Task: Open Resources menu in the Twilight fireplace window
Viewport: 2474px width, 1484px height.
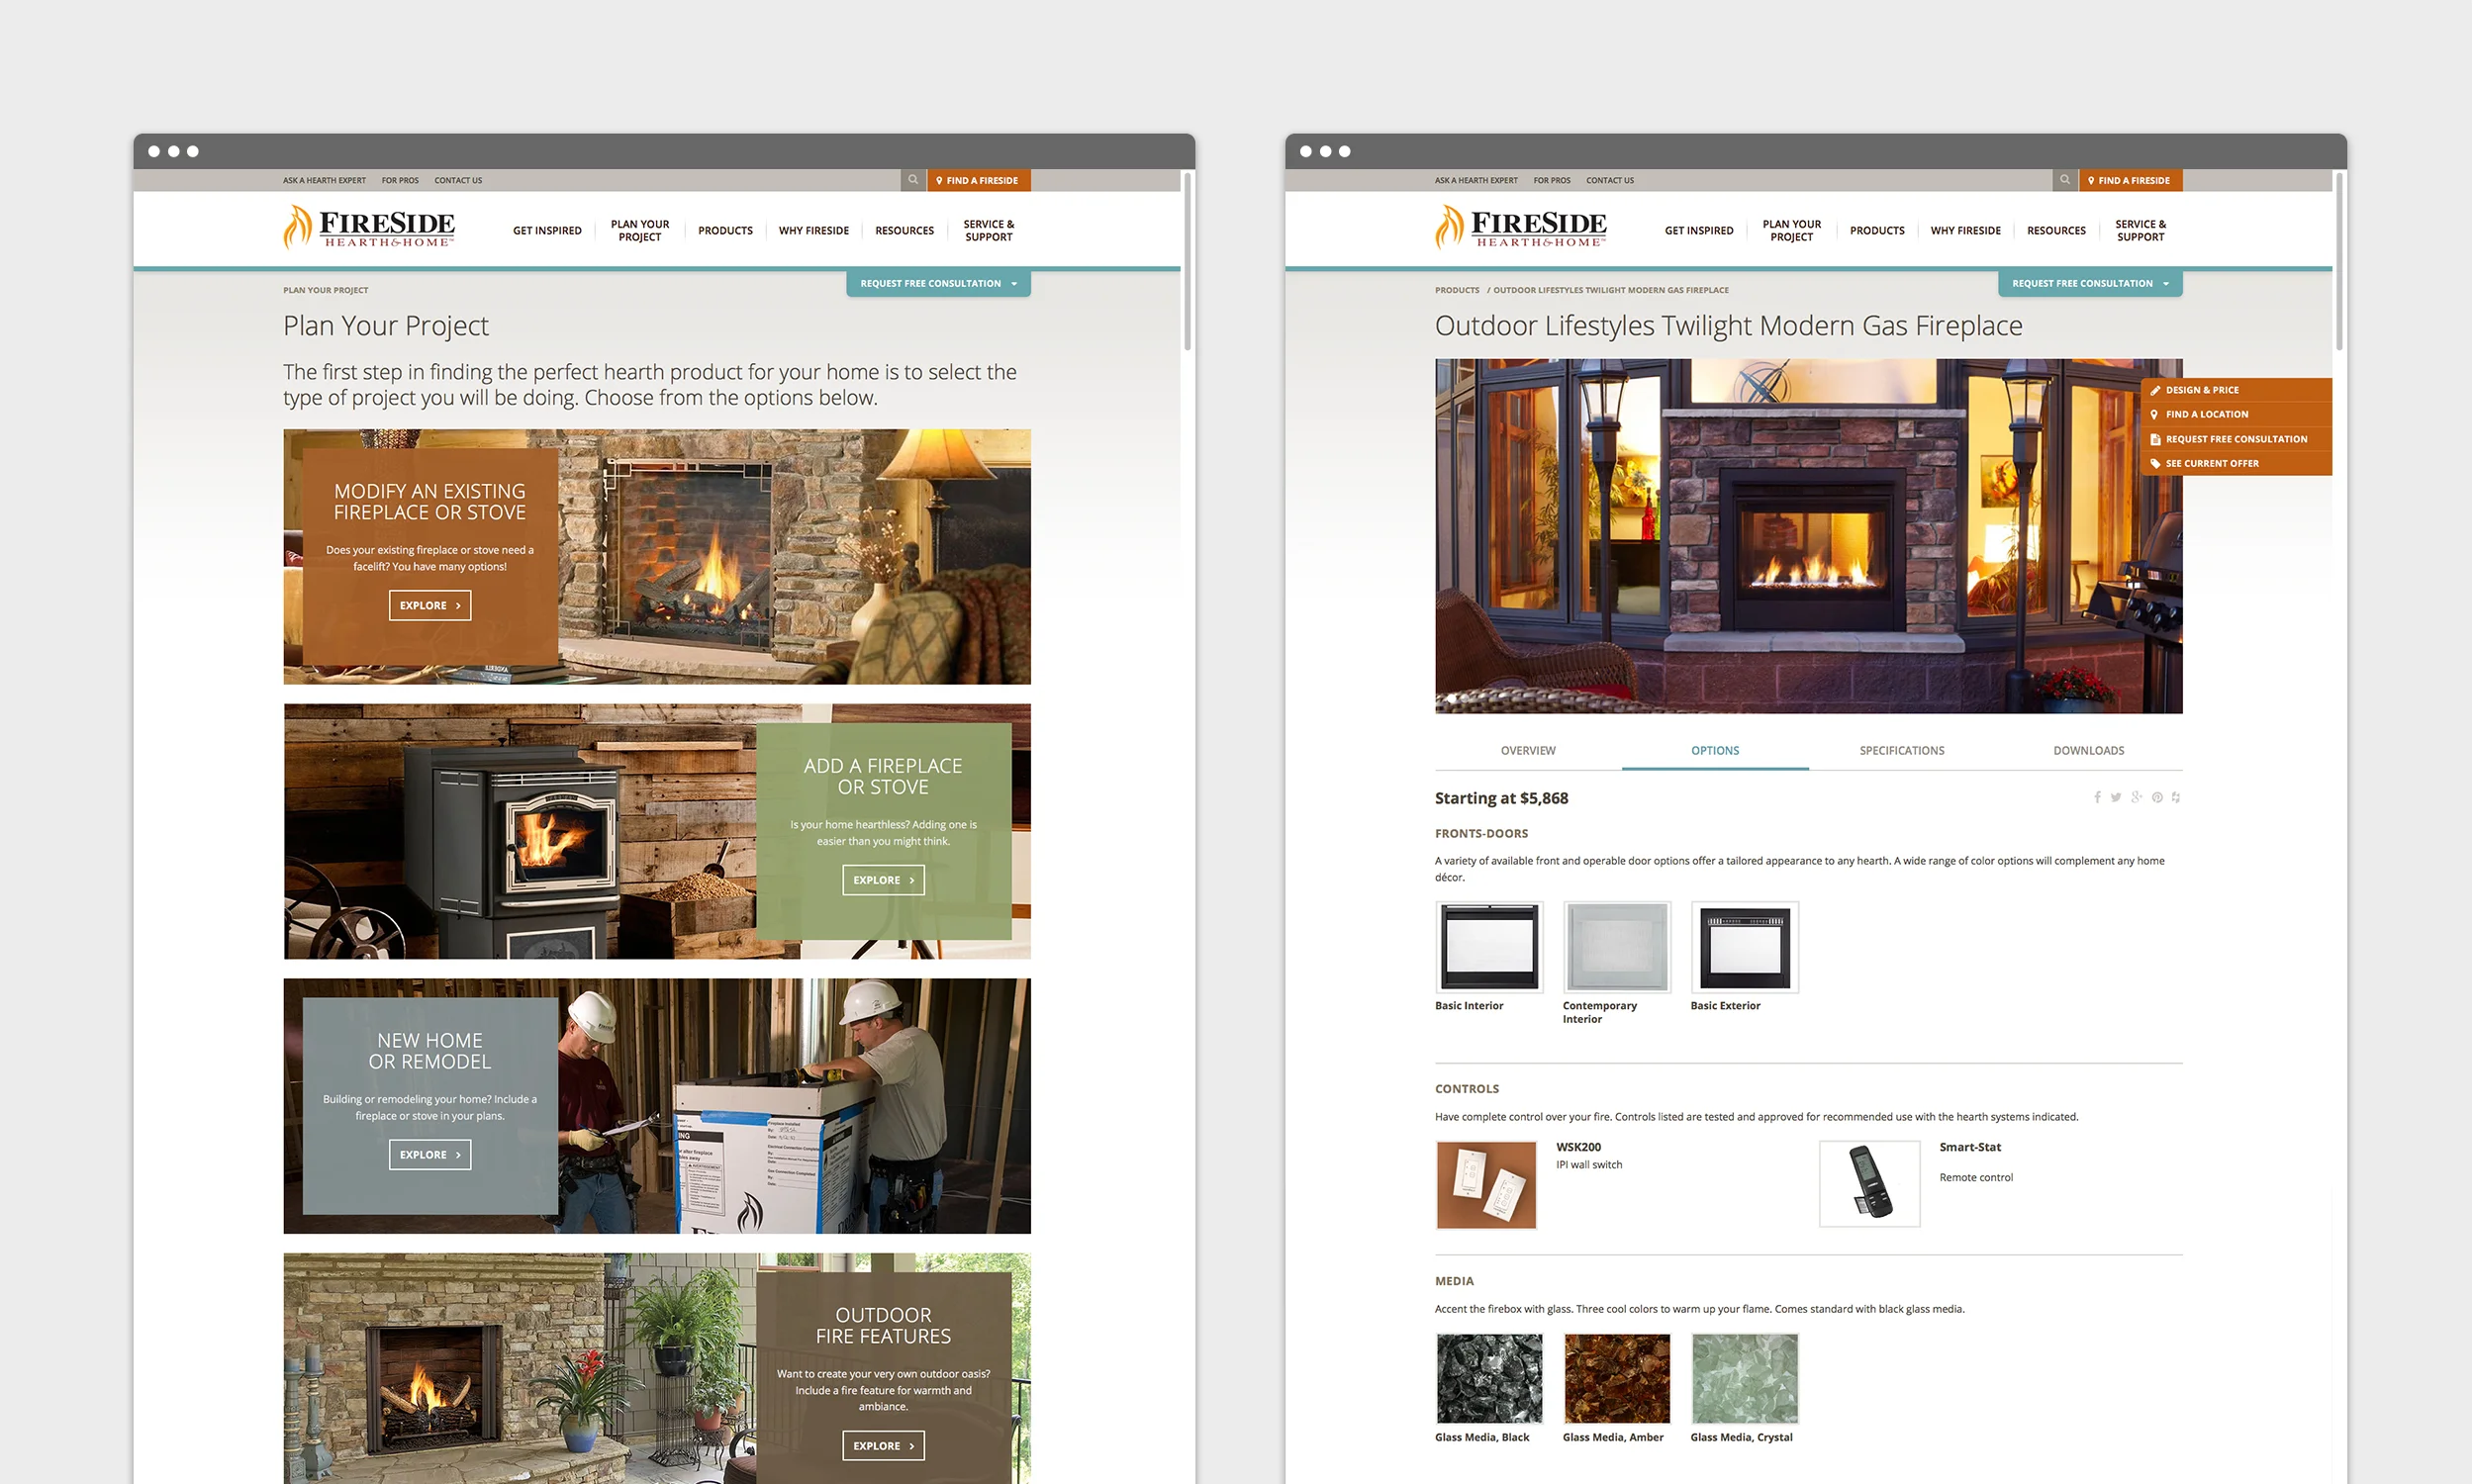Action: (2058, 231)
